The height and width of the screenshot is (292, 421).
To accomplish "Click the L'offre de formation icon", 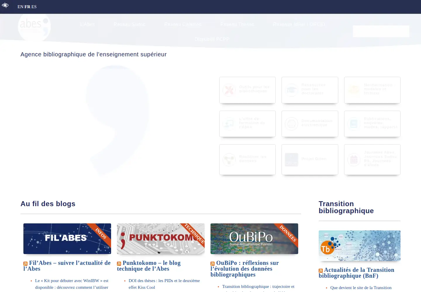I will click(229, 124).
